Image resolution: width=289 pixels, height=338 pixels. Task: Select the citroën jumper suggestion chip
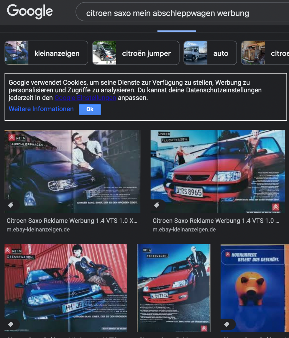136,53
